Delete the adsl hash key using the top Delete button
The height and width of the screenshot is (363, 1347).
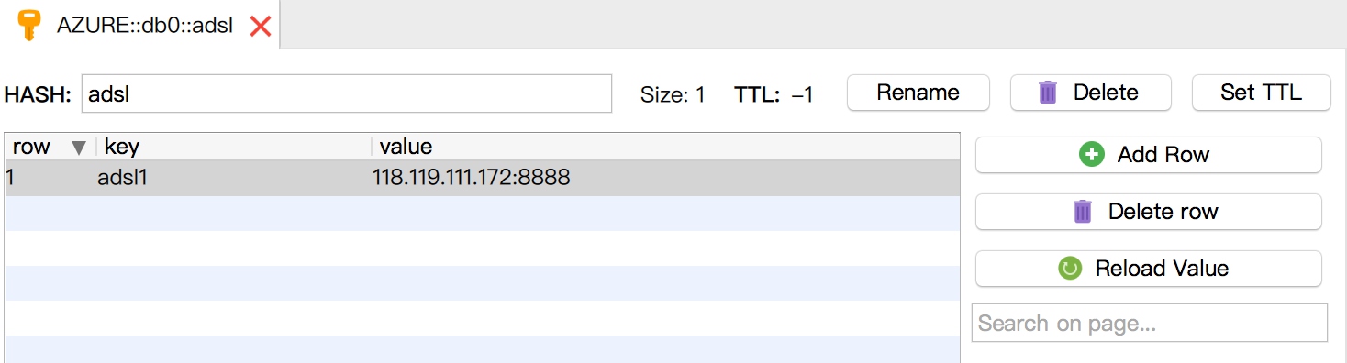coord(1090,93)
